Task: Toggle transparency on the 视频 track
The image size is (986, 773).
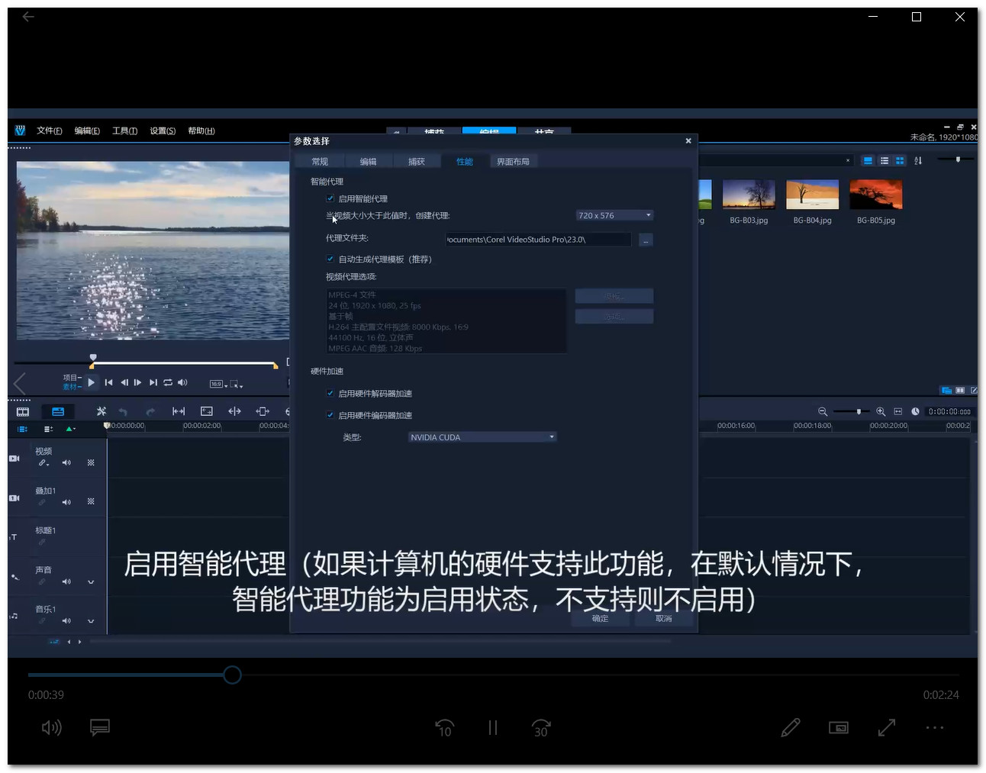Action: click(91, 462)
